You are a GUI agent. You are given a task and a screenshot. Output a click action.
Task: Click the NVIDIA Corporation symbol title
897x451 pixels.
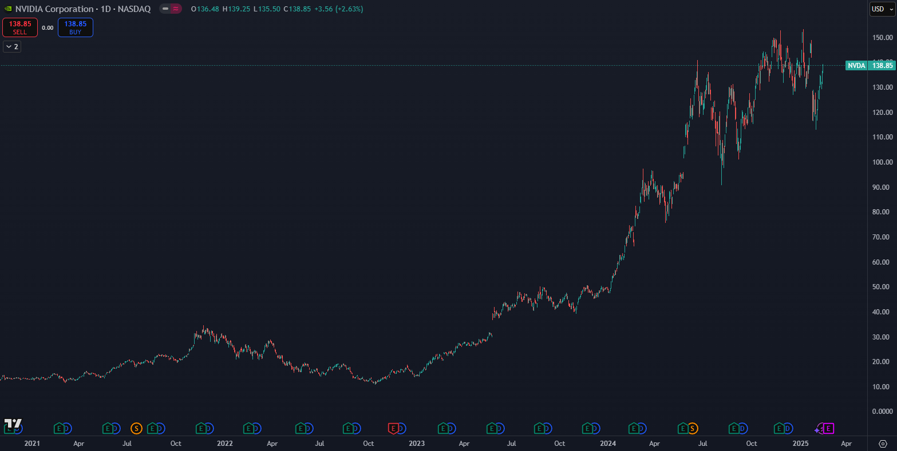[54, 9]
